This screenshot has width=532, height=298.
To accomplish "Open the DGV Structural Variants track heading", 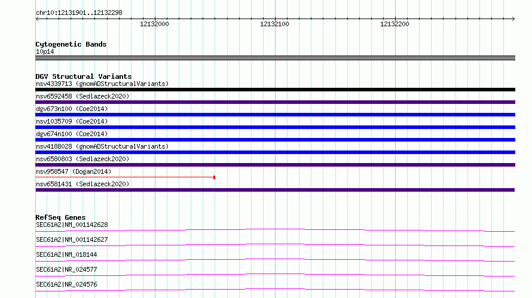I will (84, 76).
